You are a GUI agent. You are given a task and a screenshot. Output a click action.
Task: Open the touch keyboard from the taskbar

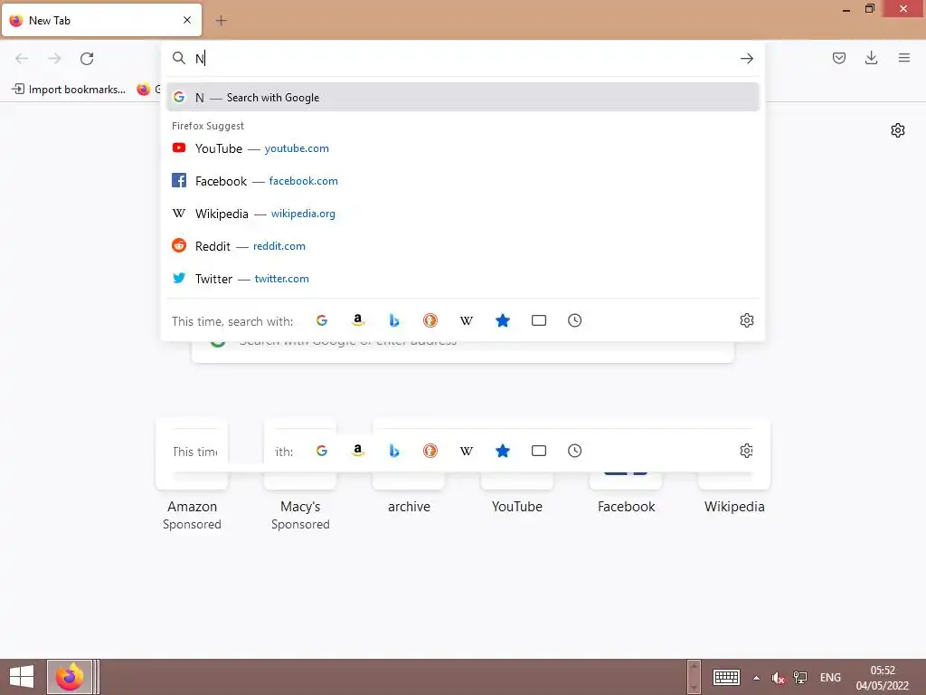[726, 677]
